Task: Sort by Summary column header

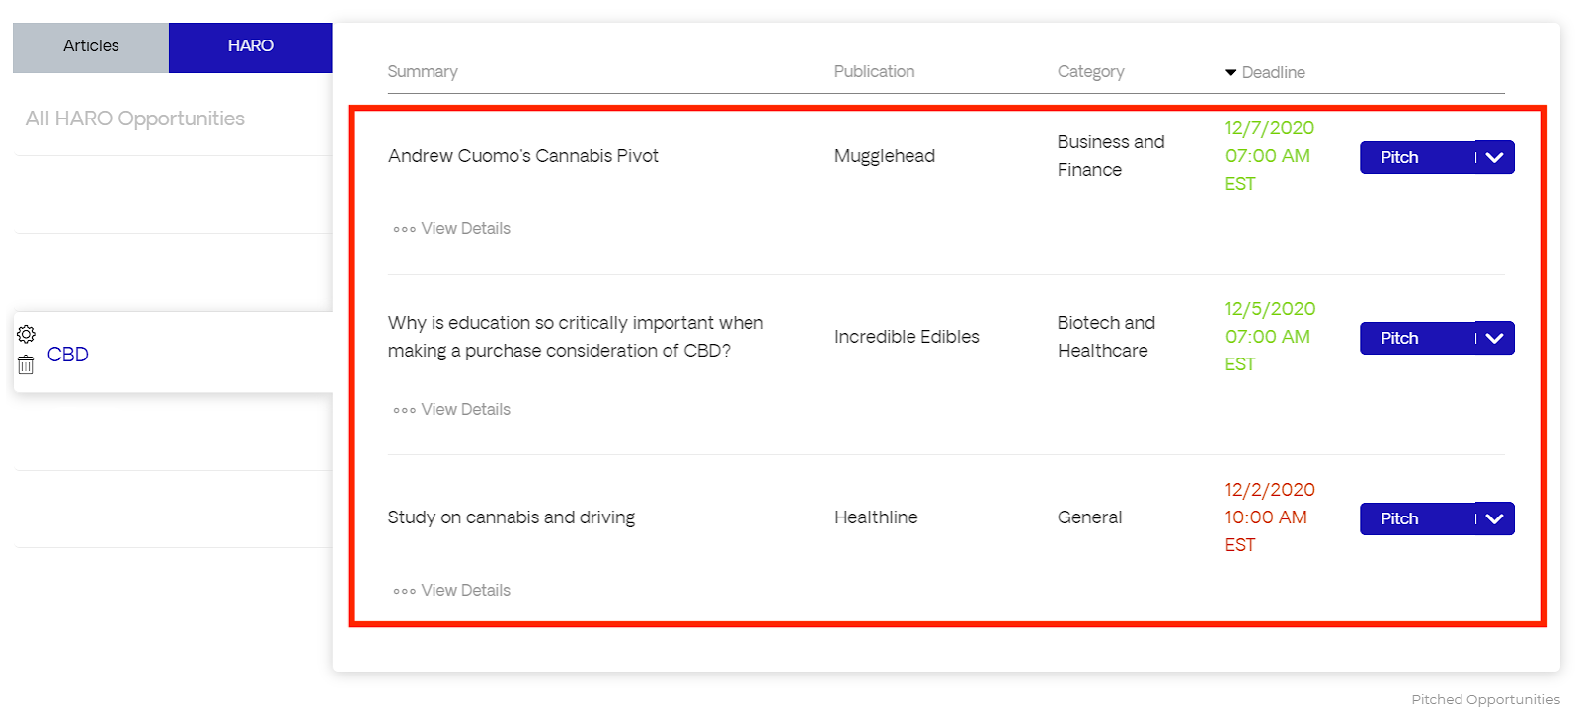Action: coord(423,72)
